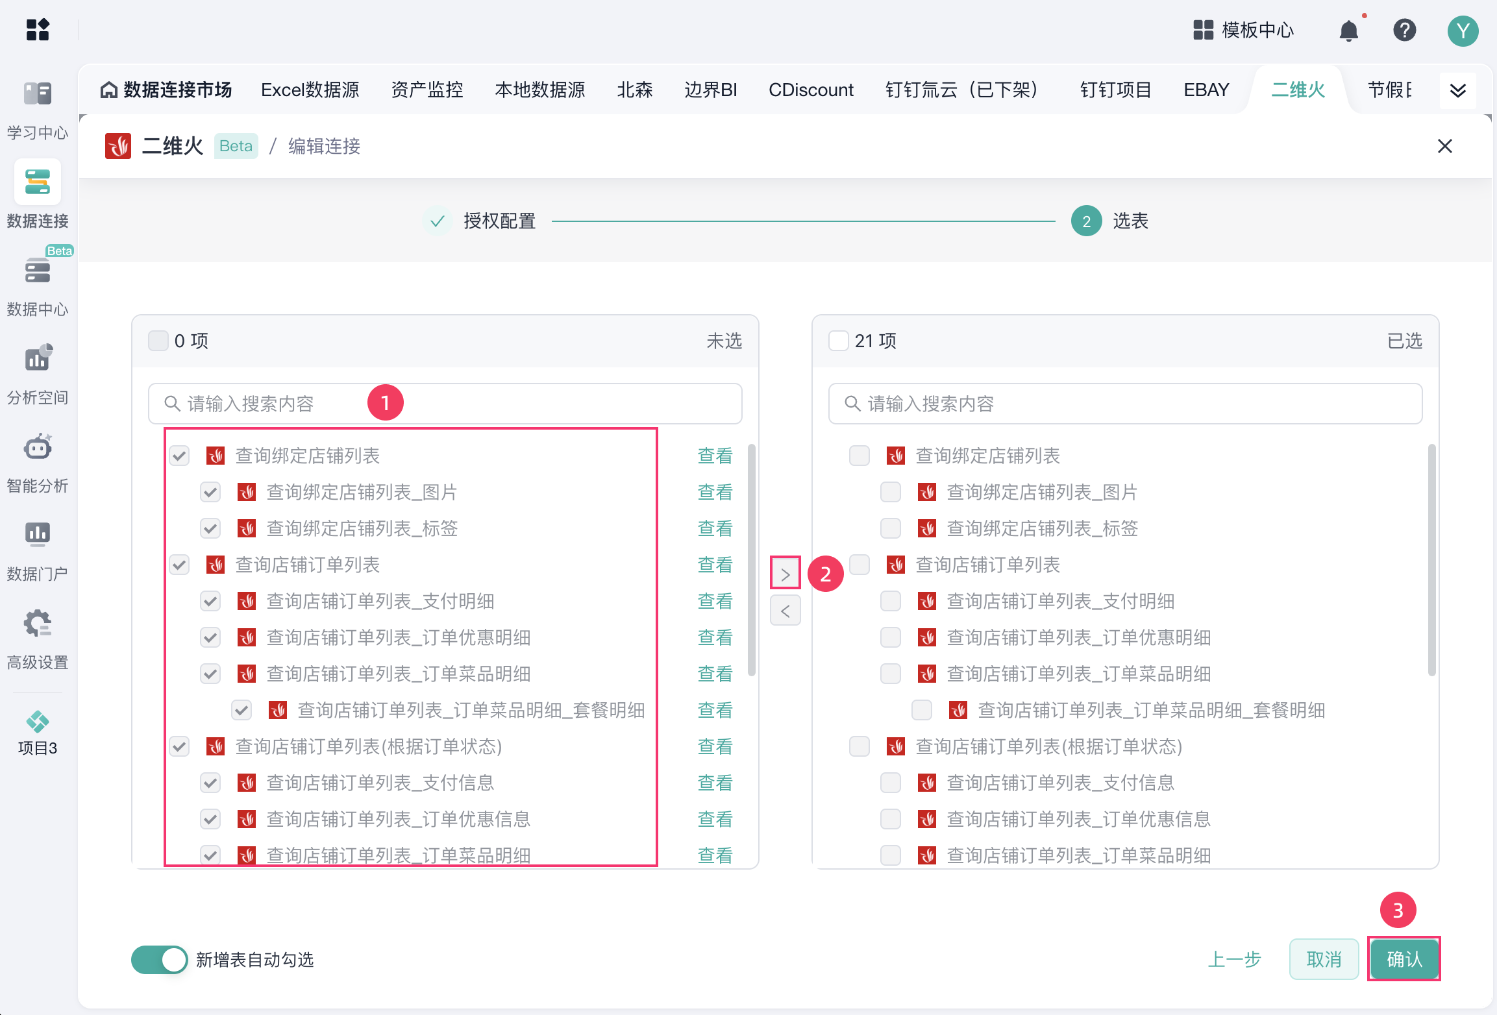The width and height of the screenshot is (1497, 1015).
Task: Switch to 项目3 workspace
Action: coord(38,733)
